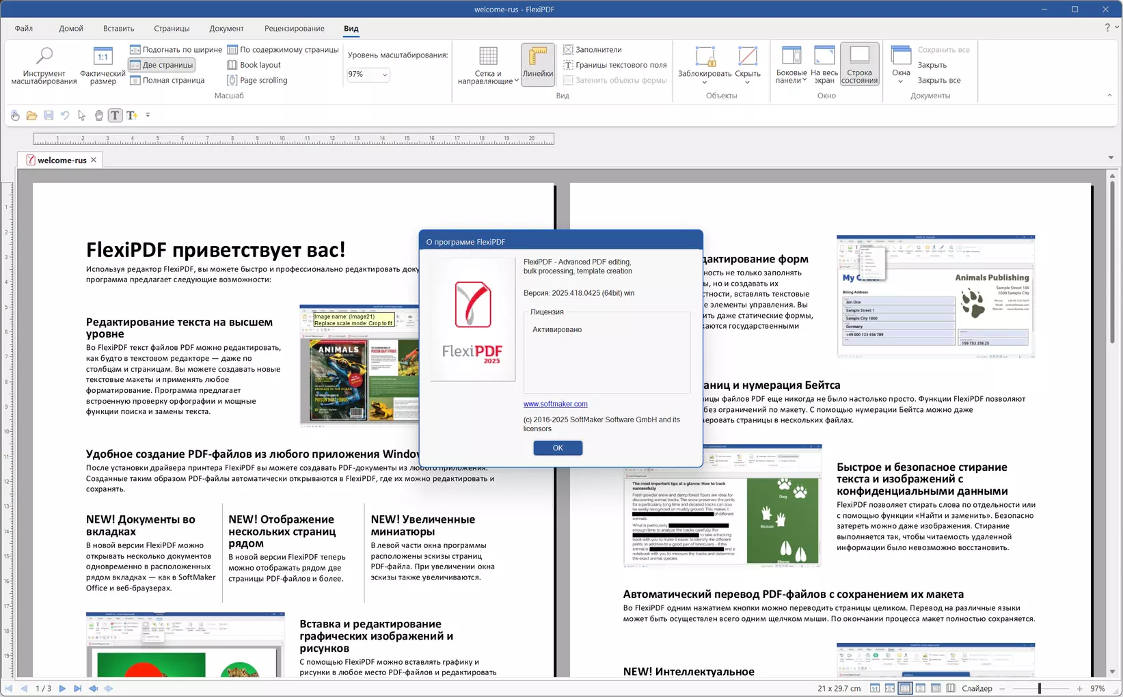1123x697 pixels.
Task: Open the Заблокировать lock dropdown
Action: click(705, 66)
